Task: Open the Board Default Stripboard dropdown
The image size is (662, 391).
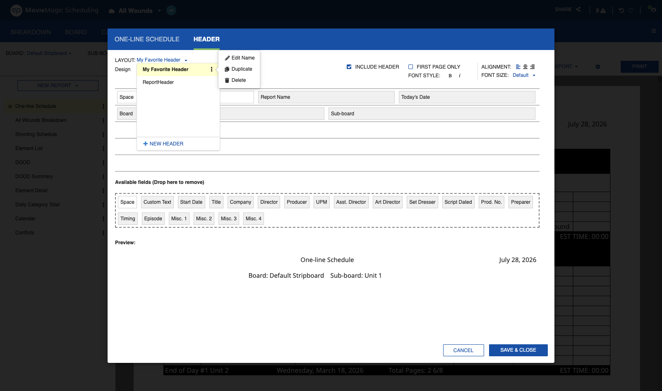Action: pyautogui.click(x=49, y=53)
